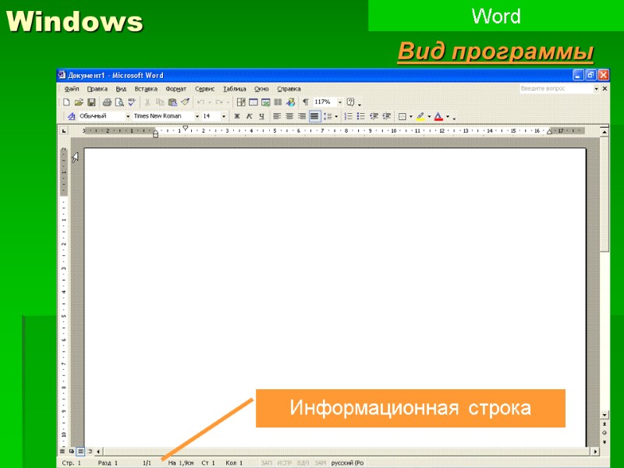The image size is (624, 468).
Task: Switch to Normal view button
Action: click(x=62, y=452)
